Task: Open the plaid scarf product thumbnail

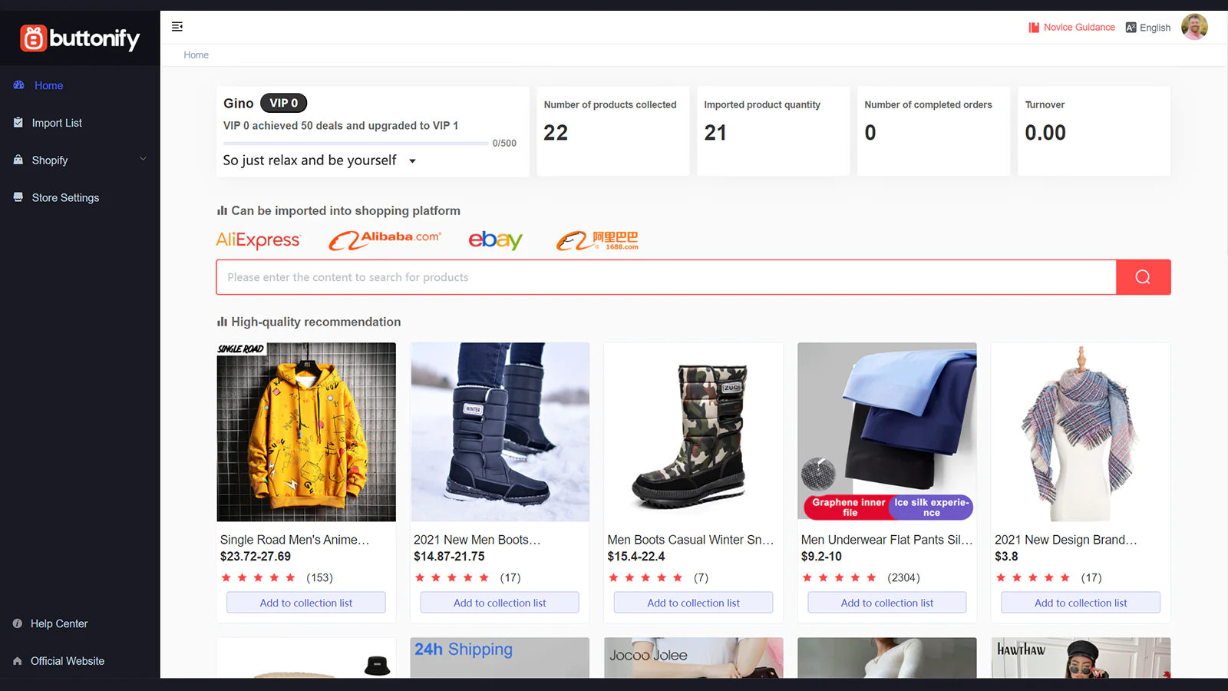Action: [1081, 432]
